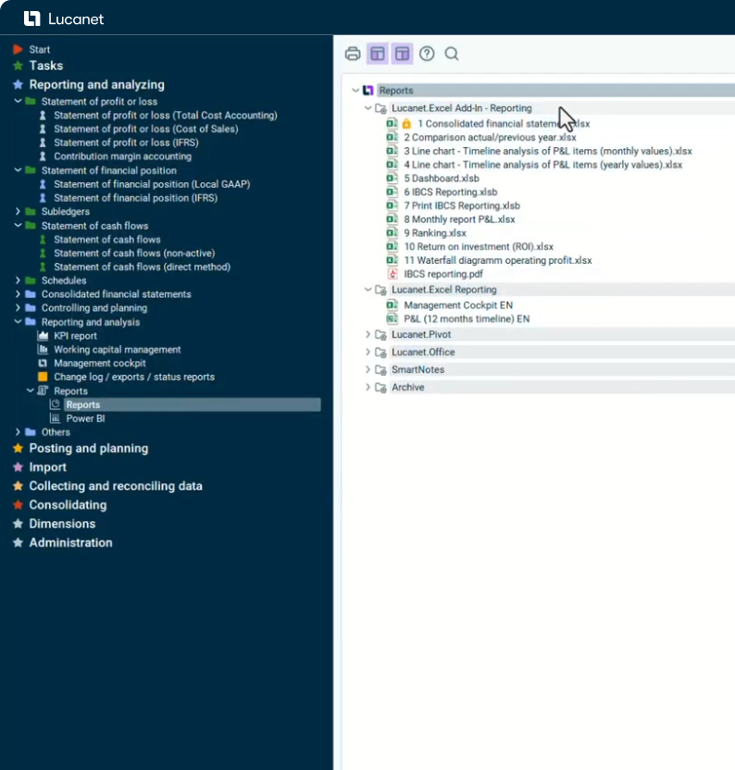The image size is (735, 770).
Task: Click the Lucanet logo in header
Action: tap(63, 19)
